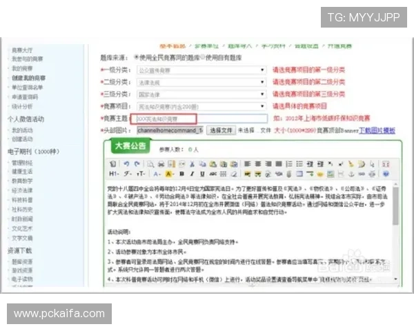The height and width of the screenshot is (331, 414).
Task: Toggle Bold formatting in the editor
Action: 181,174
